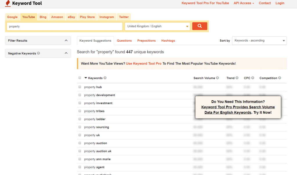Click Competition column help icon
This screenshot has width=297, height=175.
pos(280,78)
